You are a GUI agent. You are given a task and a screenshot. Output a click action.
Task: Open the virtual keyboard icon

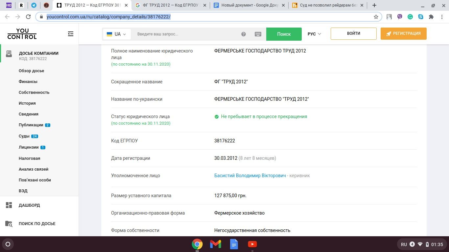(258, 34)
